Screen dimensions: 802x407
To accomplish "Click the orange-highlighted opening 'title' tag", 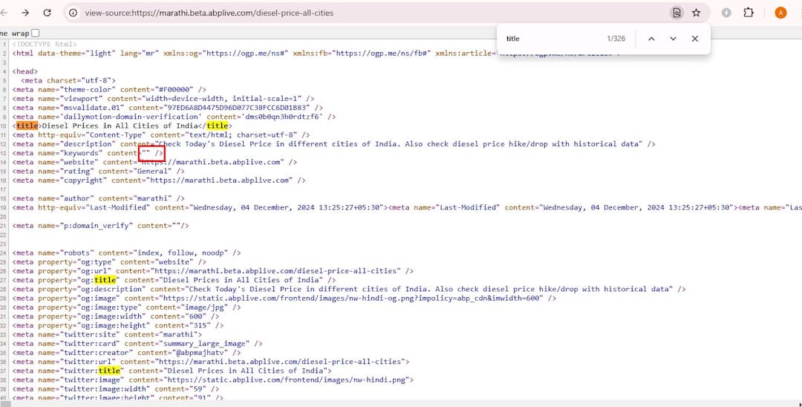I will pyautogui.click(x=27, y=126).
